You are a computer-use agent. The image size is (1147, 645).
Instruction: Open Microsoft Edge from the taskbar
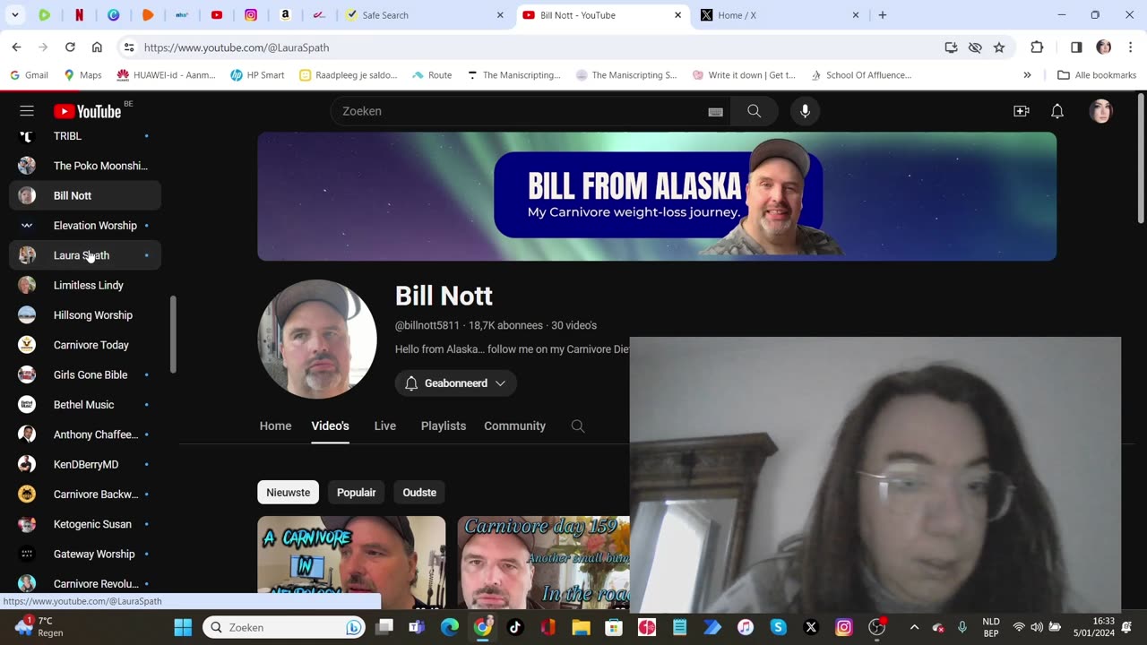tap(450, 627)
